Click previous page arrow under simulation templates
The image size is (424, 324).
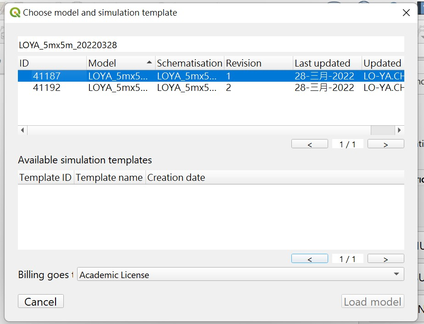pyautogui.click(x=310, y=258)
